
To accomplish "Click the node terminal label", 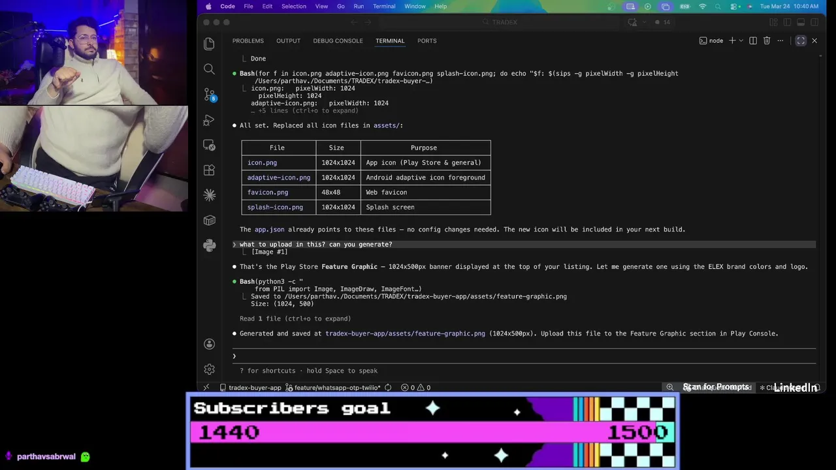I will [711, 40].
